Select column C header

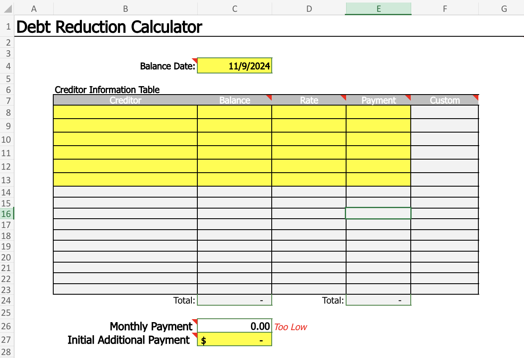click(x=235, y=8)
